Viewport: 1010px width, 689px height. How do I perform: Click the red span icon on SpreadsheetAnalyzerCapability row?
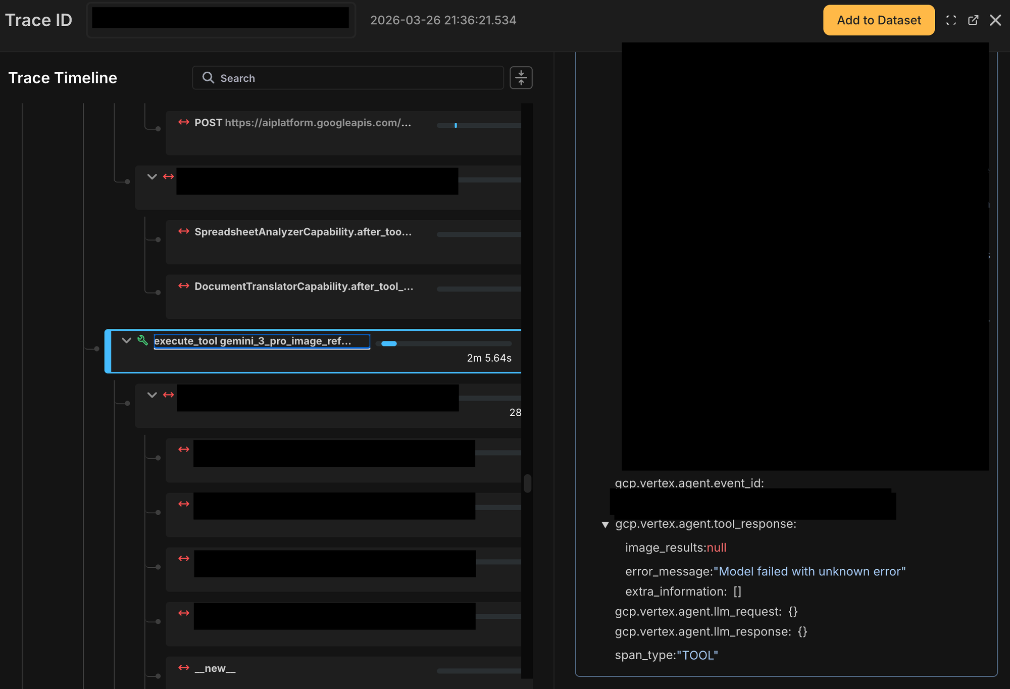[x=183, y=231]
